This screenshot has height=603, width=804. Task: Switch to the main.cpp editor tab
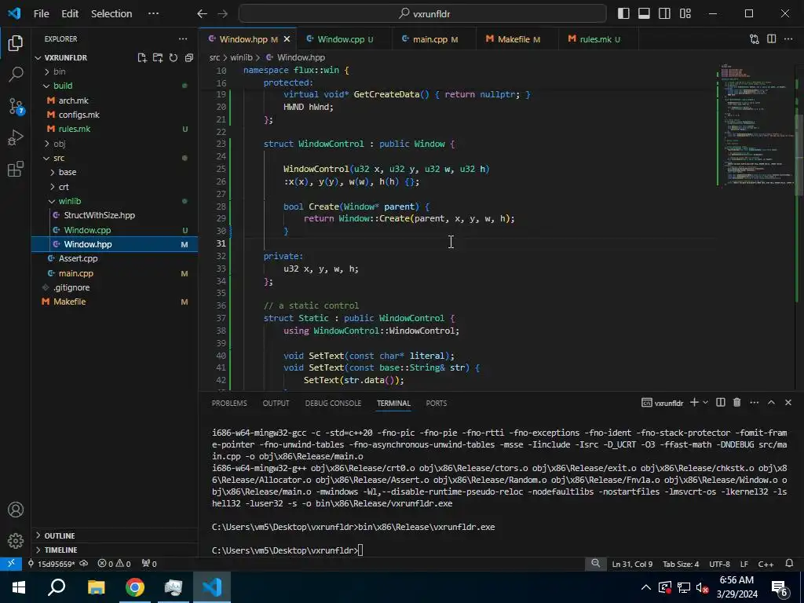[x=433, y=39]
